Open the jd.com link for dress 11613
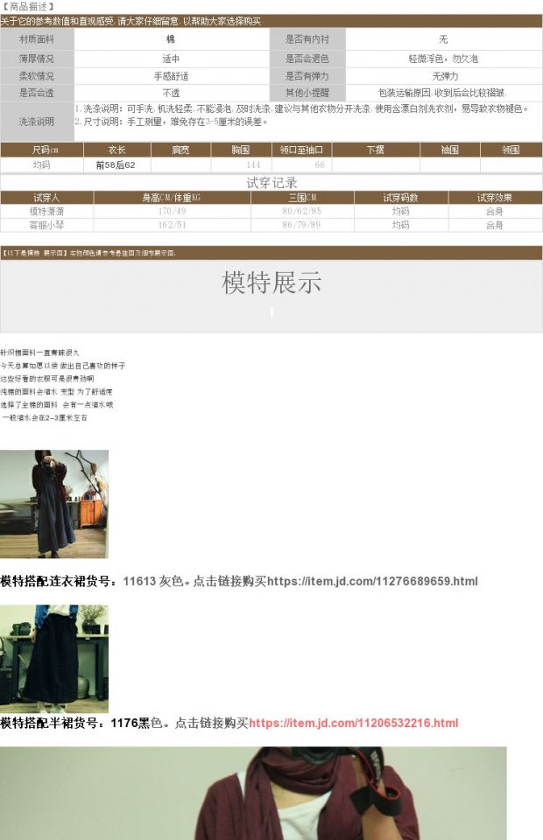Image resolution: width=543 pixels, height=840 pixels. point(372,581)
